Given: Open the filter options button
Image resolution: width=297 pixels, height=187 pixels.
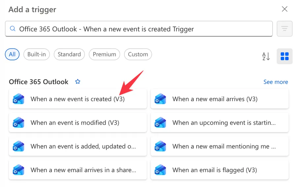Looking at the screenshot, I should tap(284, 29).
